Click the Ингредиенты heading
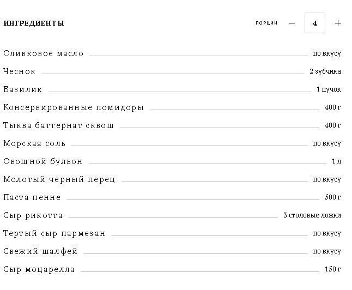Image resolution: width=352 pixels, height=290 pixels. [34, 23]
